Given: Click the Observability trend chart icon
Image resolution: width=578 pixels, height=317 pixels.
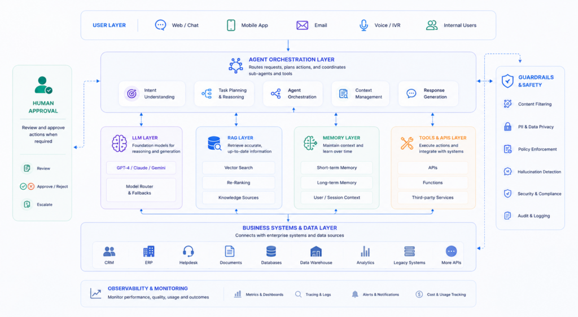Looking at the screenshot, I should pyautogui.click(x=96, y=293).
